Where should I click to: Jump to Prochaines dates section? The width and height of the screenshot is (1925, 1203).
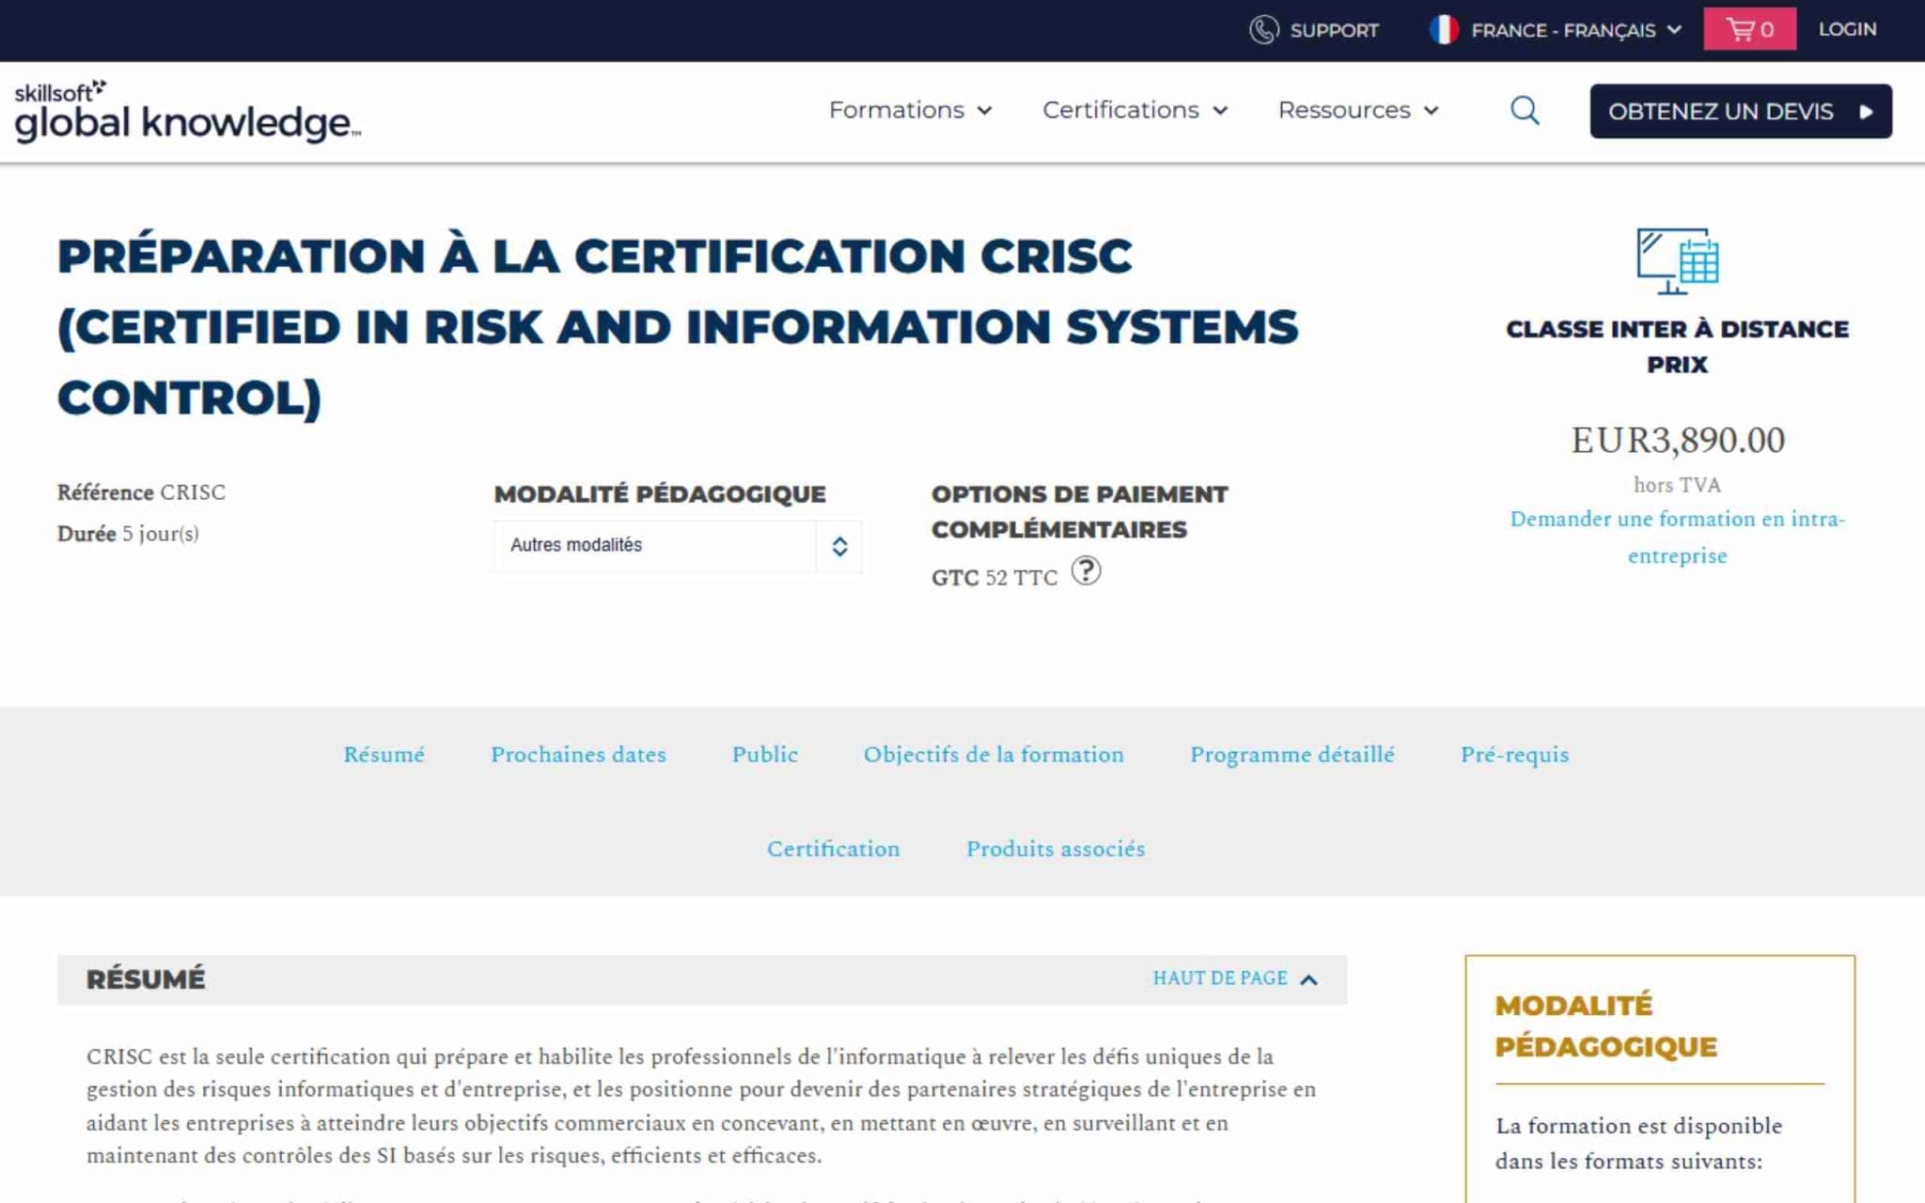click(x=578, y=755)
